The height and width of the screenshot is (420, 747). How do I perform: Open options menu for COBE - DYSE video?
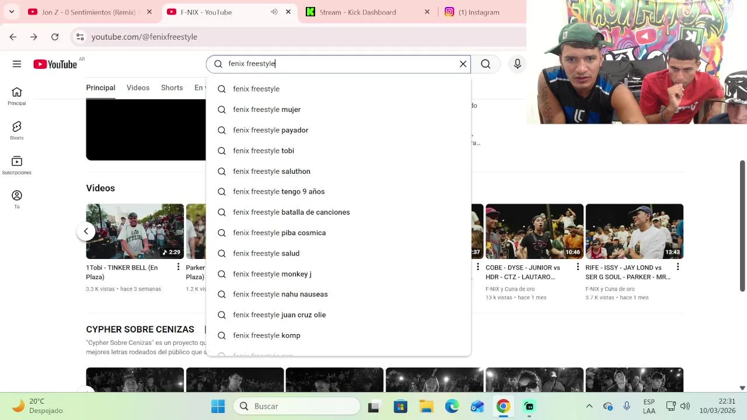[578, 267]
